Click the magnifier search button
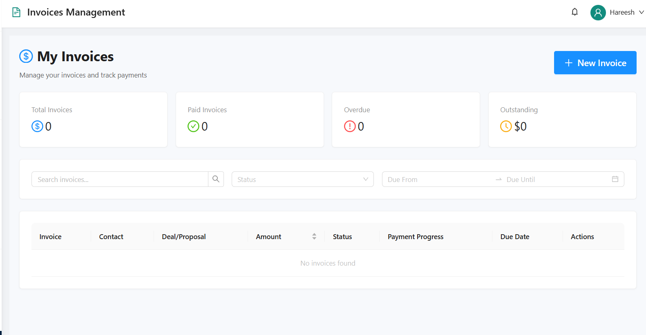Viewport: 646px width, 335px height. pyautogui.click(x=216, y=179)
